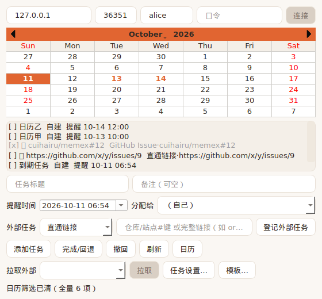Select October 18 Sunday date
This screenshot has width=322, height=299.
point(28,90)
